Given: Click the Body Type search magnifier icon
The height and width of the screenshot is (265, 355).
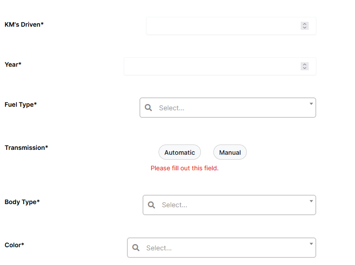Looking at the screenshot, I should point(151,205).
